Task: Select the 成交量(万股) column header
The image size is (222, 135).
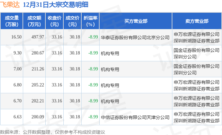Action: pyautogui.click(x=12, y=21)
